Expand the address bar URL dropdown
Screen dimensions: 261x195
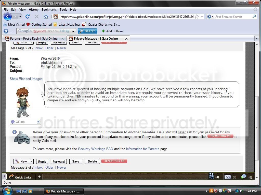point(202,17)
